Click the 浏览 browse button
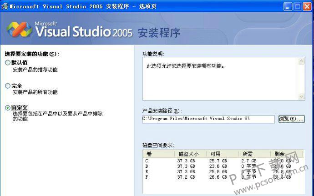Viewport: 314px width, 196px height. [292, 119]
